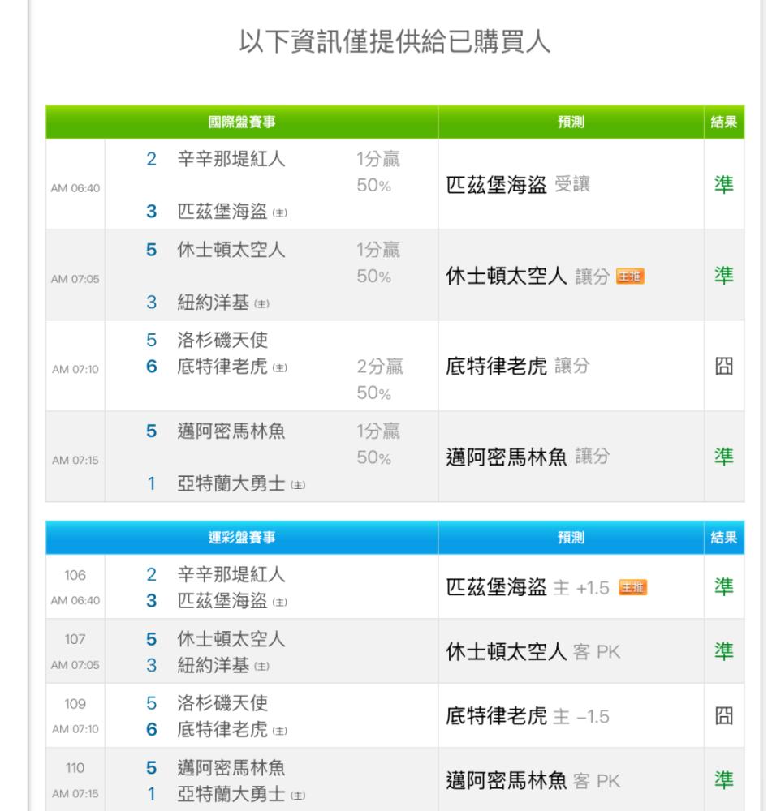Click the 主推 badge beside 休士頓太空人 讓分
Viewport: 772px width, 811px height.
630,277
